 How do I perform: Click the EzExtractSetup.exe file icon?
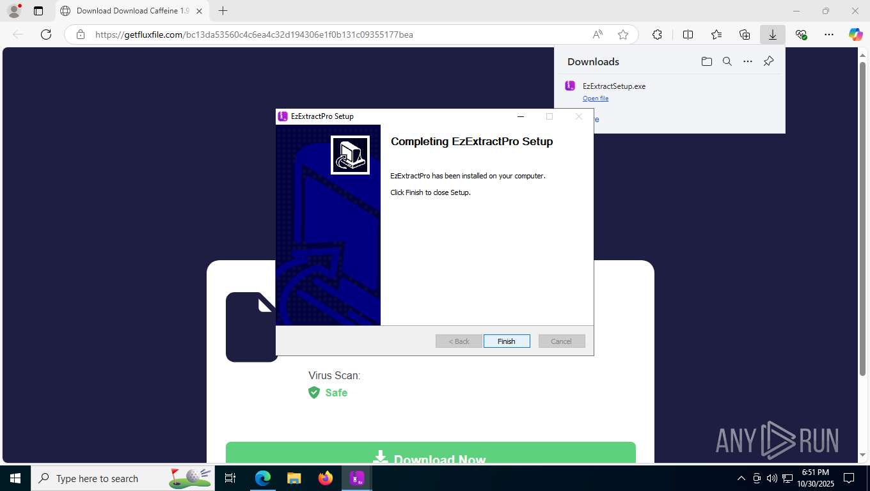[x=570, y=86]
